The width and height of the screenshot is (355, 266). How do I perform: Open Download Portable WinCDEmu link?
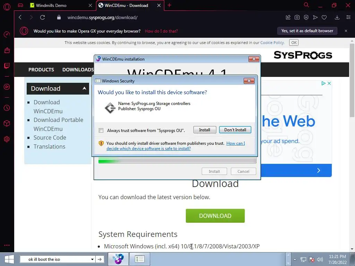(58, 124)
